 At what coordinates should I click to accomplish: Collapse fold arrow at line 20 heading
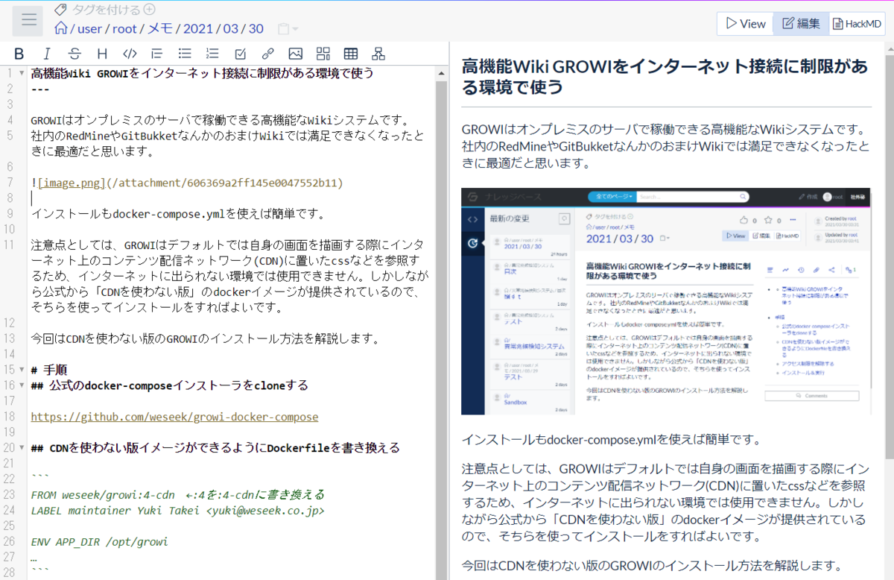(23, 448)
